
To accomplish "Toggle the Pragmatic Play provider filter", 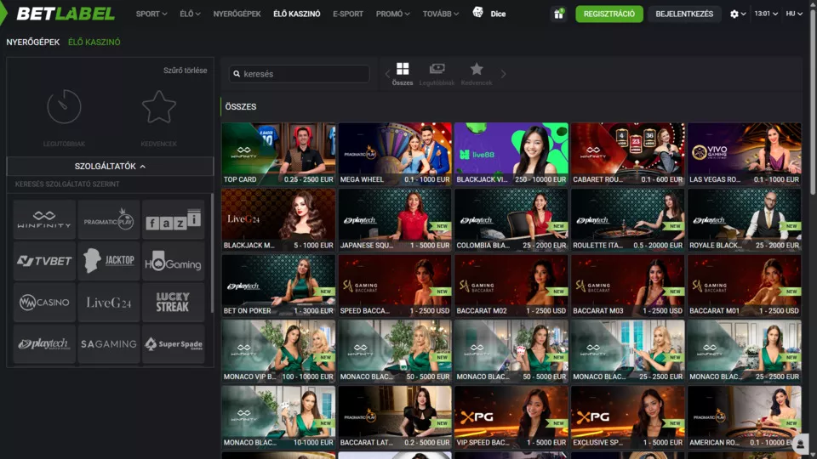I will coord(109,220).
